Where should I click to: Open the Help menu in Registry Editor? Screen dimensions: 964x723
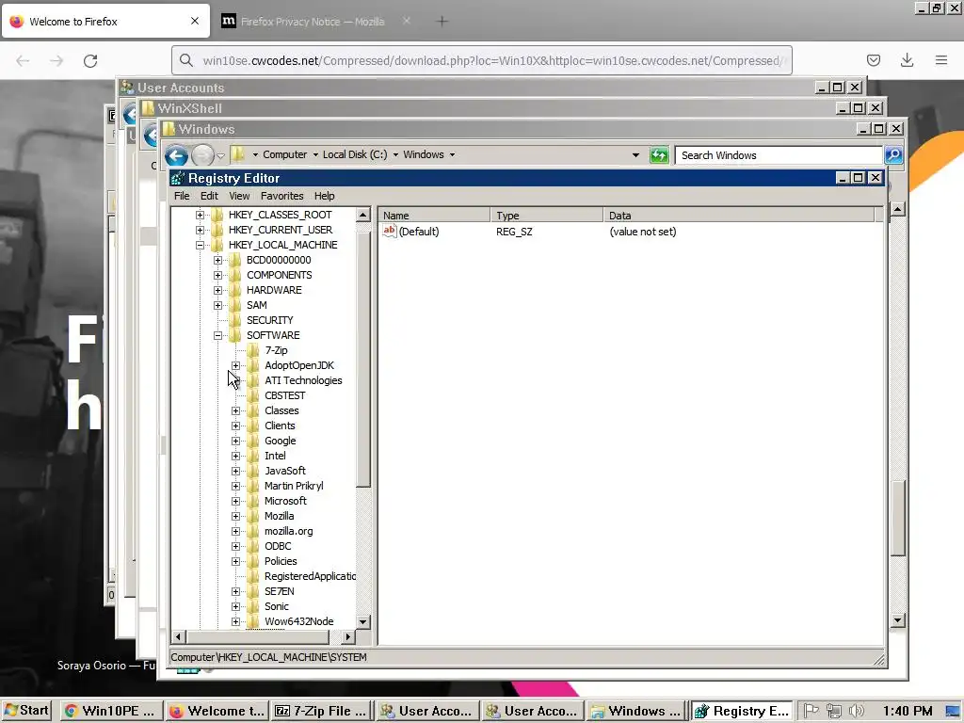(x=324, y=196)
